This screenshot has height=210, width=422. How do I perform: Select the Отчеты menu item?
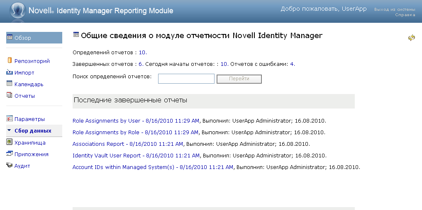pyautogui.click(x=24, y=96)
